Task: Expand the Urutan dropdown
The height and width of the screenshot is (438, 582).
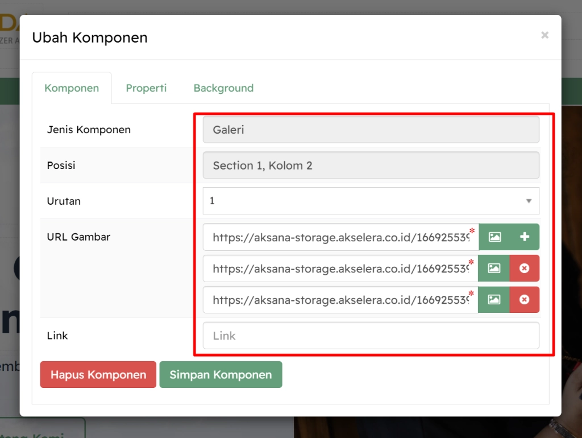Action: 371,201
